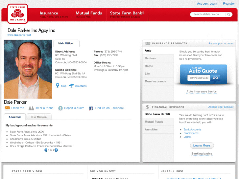The width and height of the screenshot is (239, 179).
Task: Go to next background page arrow
Action: pyautogui.click(x=57, y=150)
